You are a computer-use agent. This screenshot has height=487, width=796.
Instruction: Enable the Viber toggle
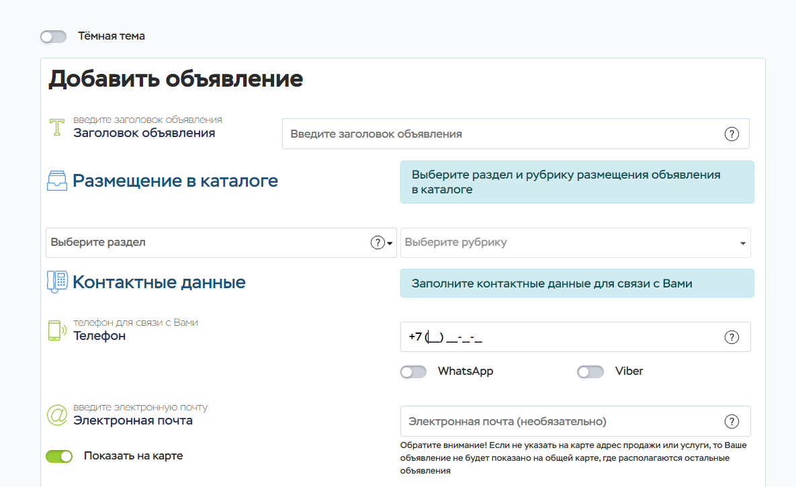pyautogui.click(x=590, y=371)
